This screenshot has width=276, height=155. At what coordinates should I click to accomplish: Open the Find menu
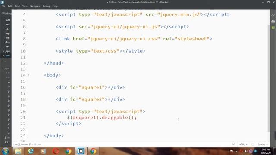pyautogui.click(x=17, y=6)
